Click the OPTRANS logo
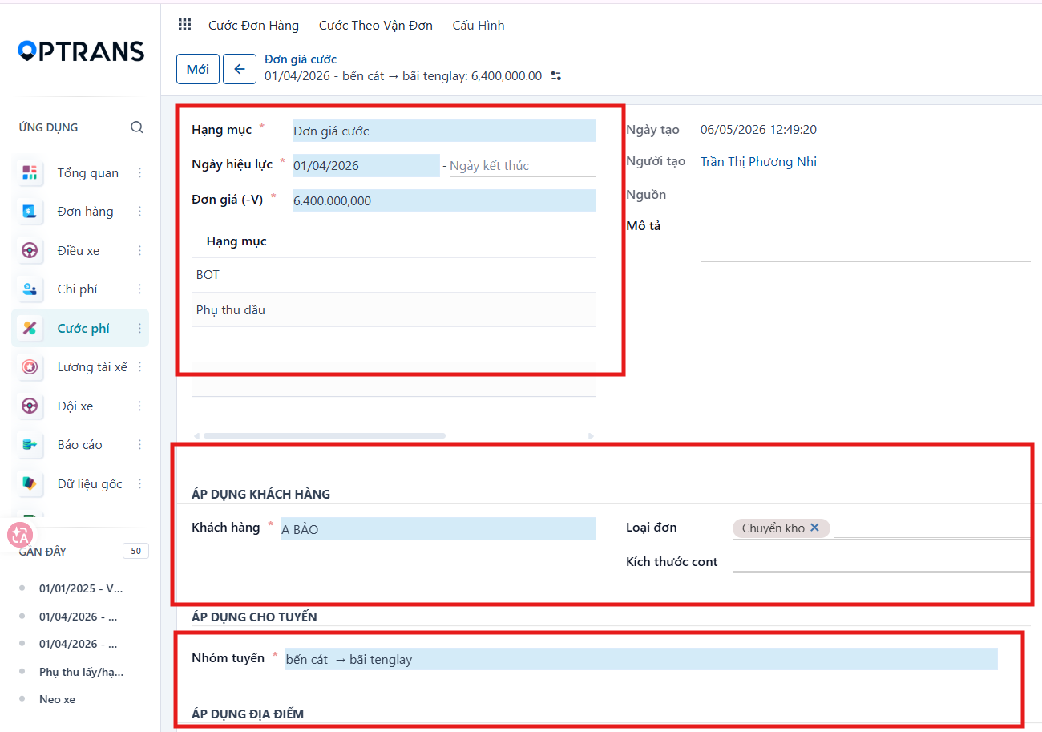 (x=81, y=51)
